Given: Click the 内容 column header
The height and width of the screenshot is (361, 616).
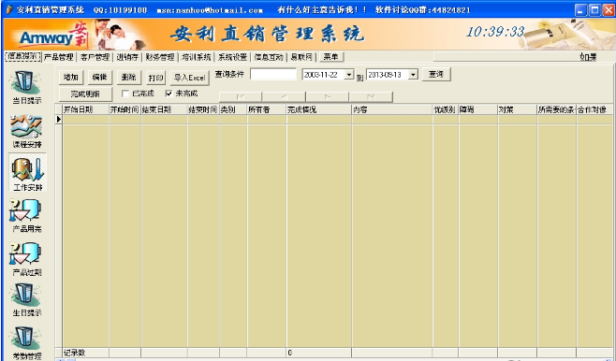Looking at the screenshot, I should 392,109.
